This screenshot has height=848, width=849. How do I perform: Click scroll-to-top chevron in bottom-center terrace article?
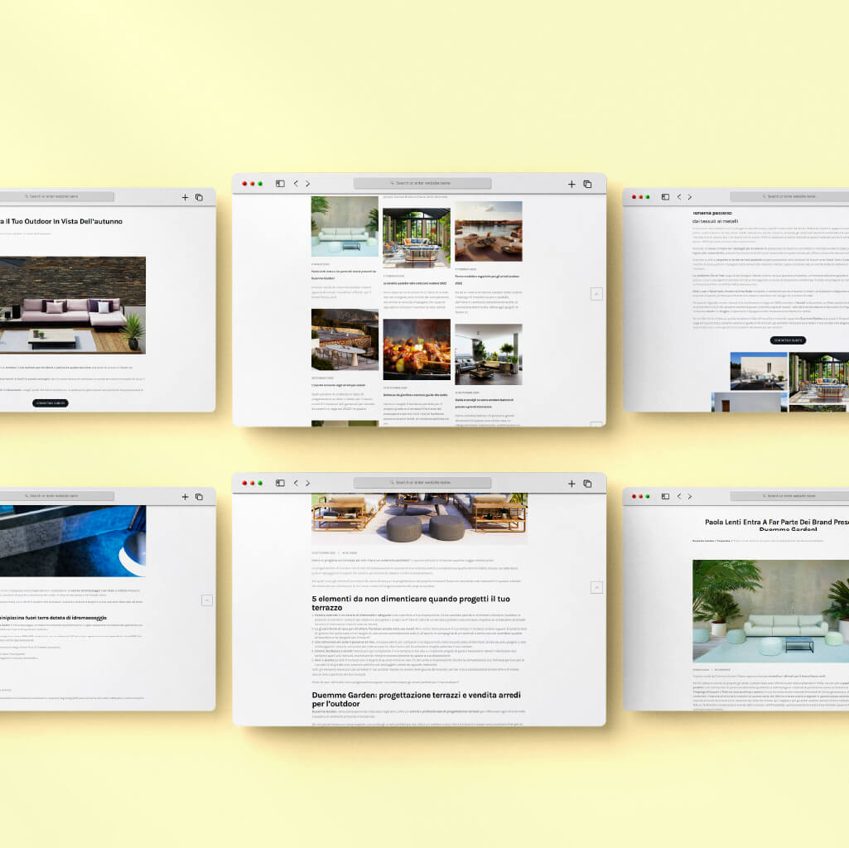[x=596, y=587]
